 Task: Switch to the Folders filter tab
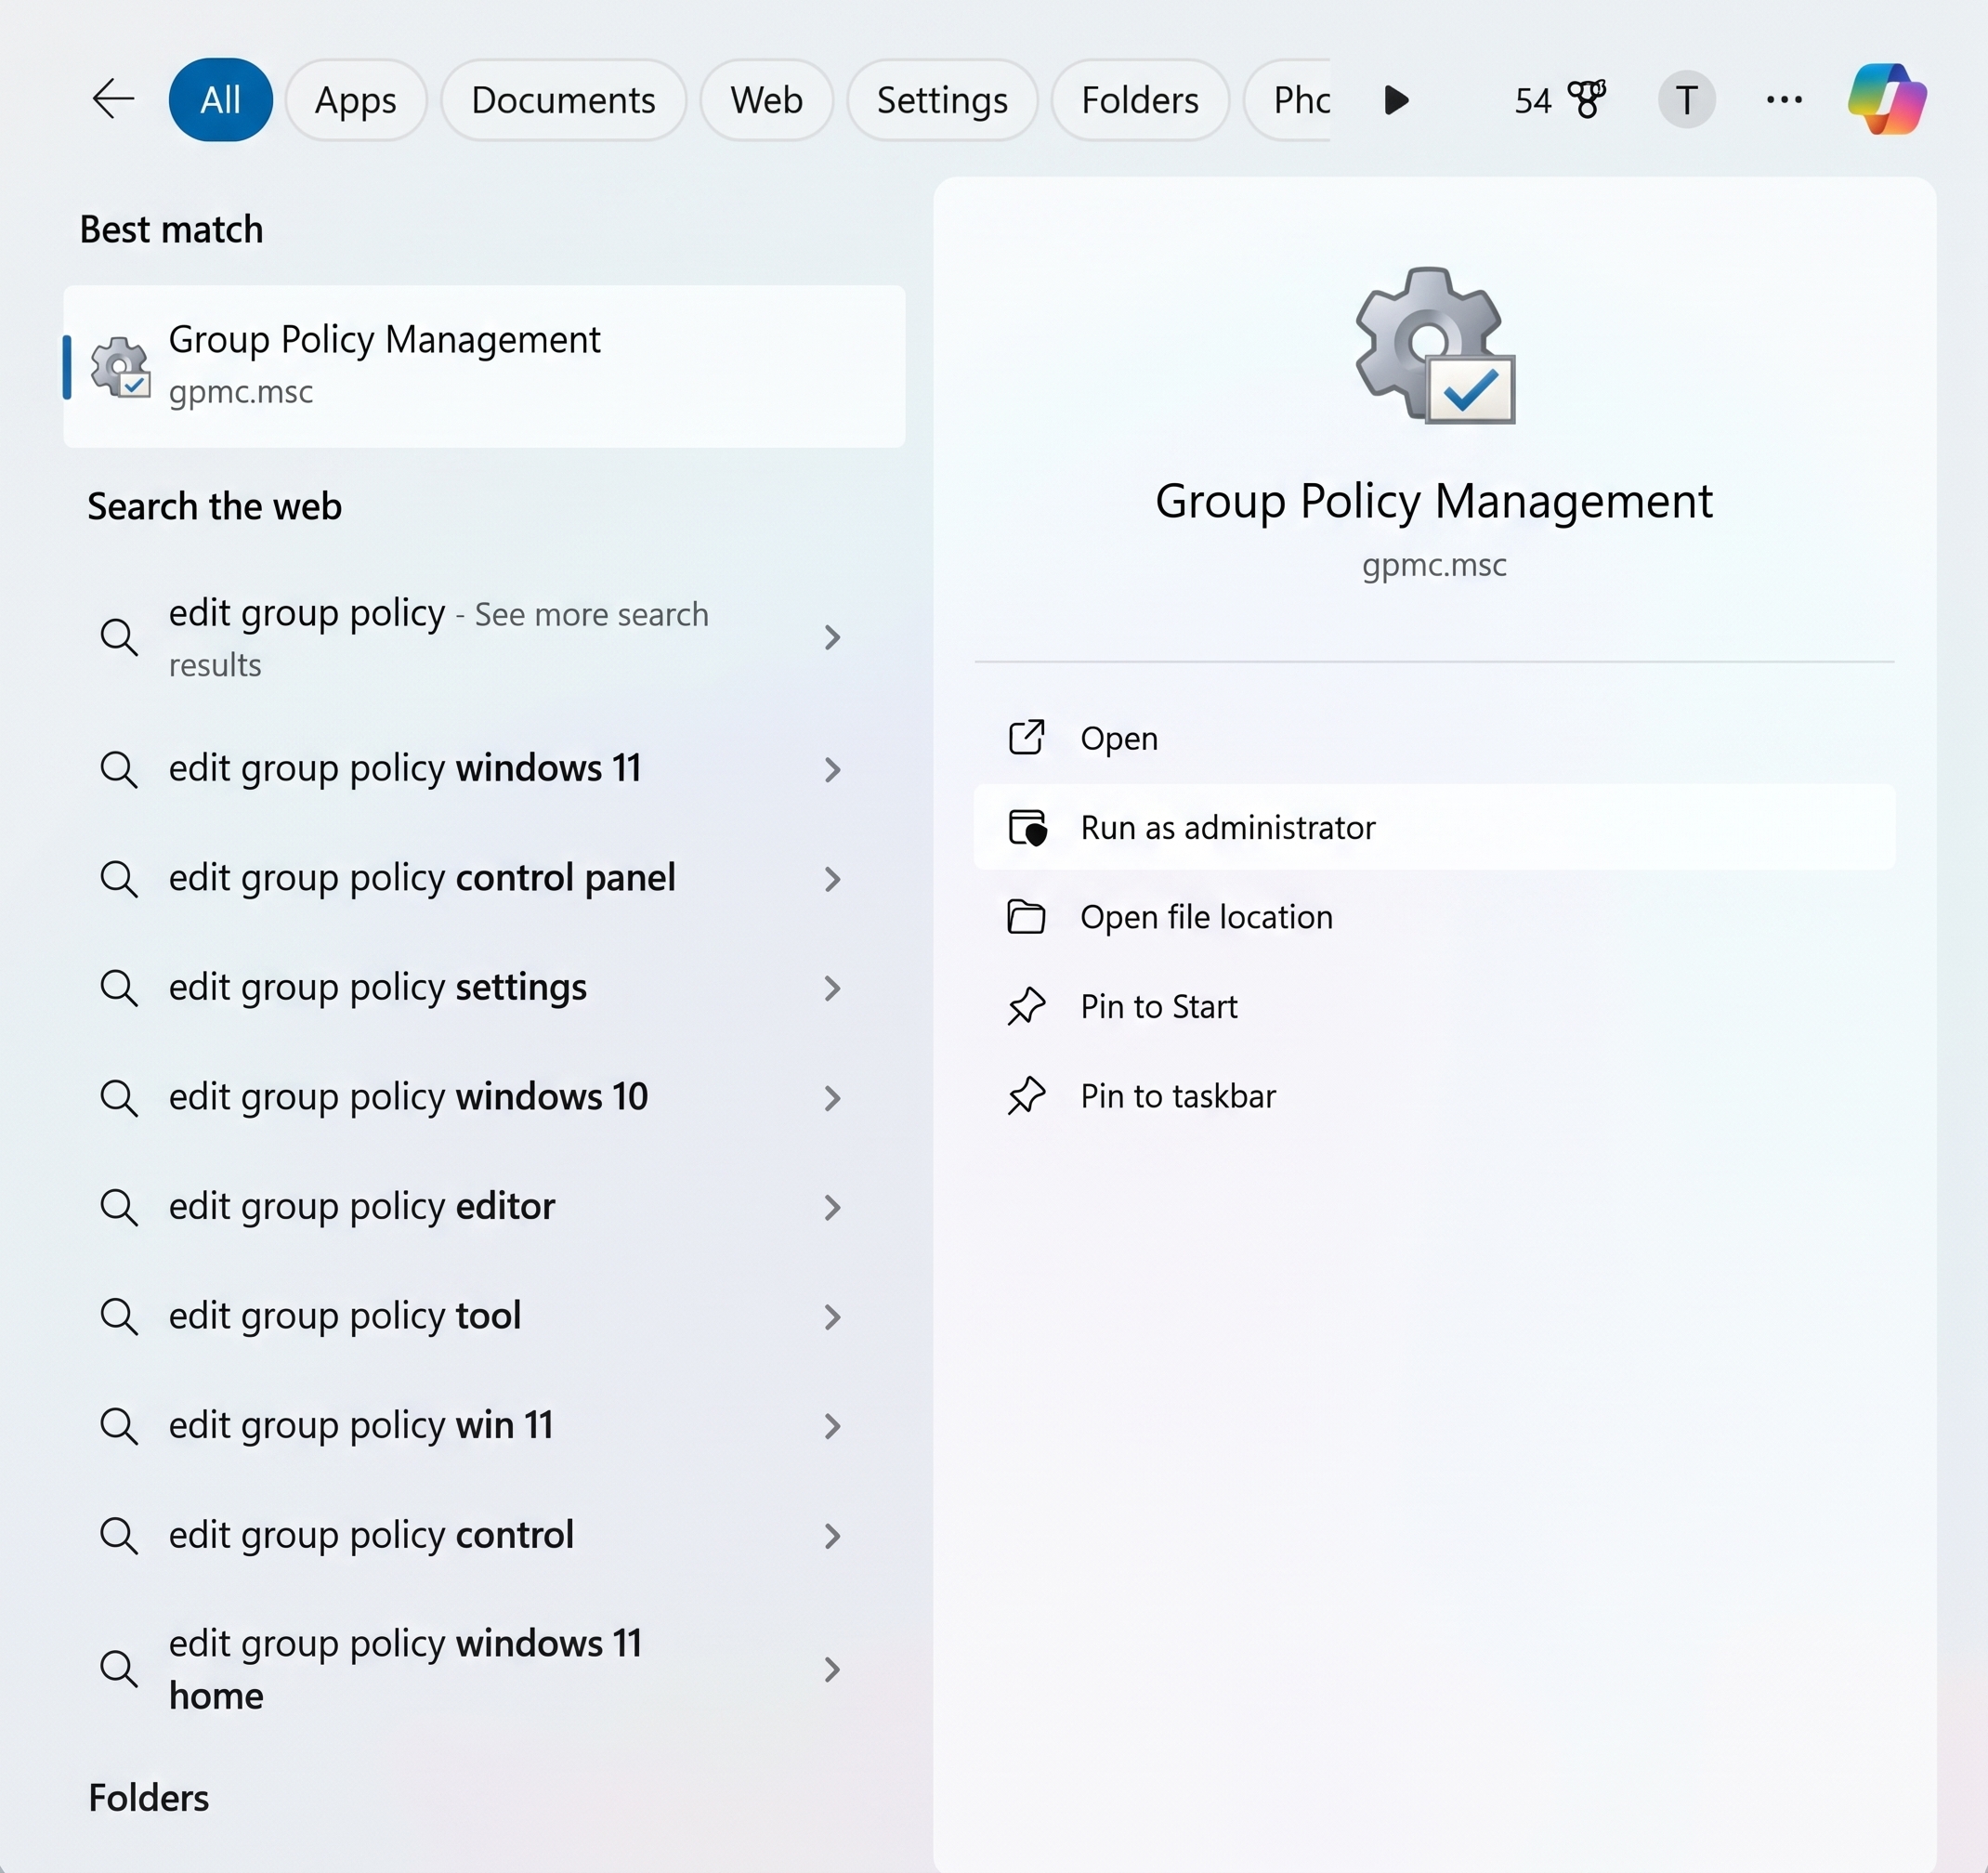1140,100
